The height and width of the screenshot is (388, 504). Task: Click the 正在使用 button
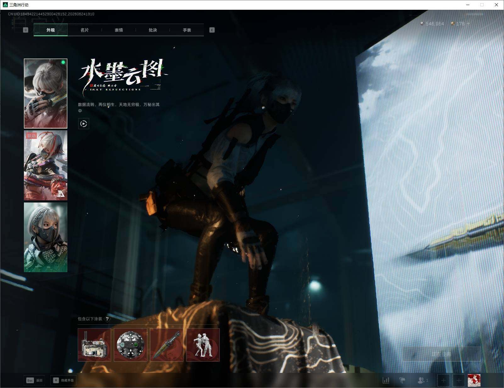(441, 354)
